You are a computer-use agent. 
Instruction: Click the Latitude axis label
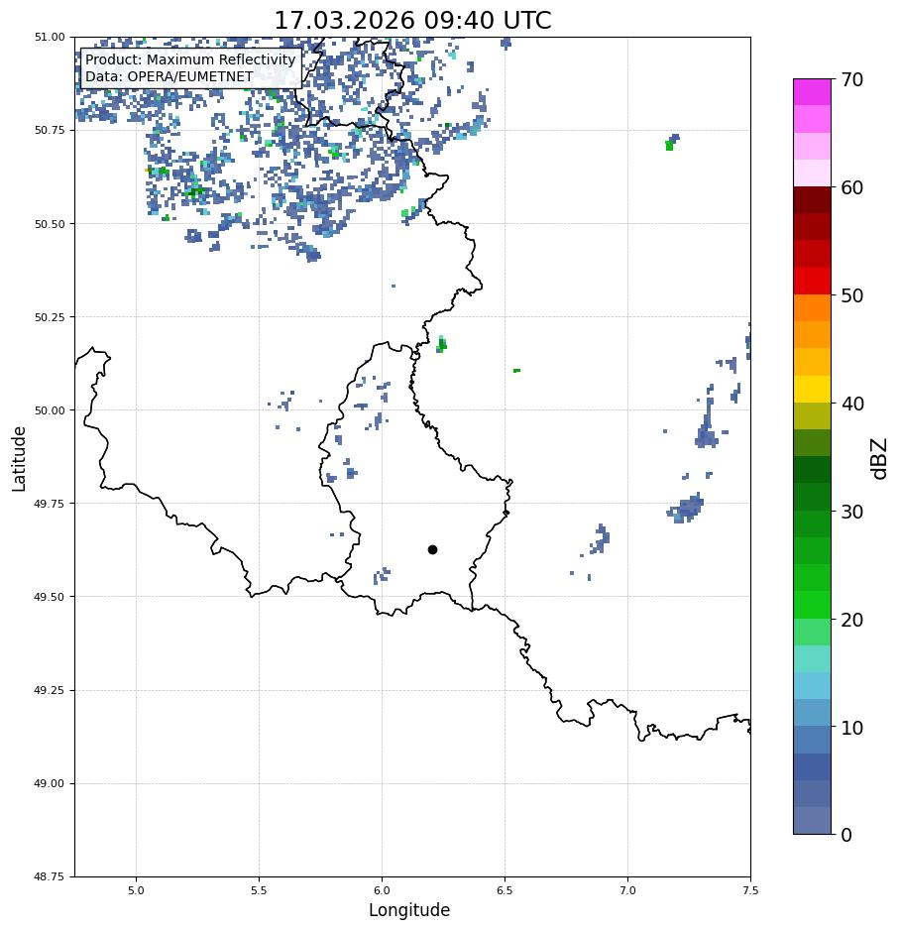19,459
